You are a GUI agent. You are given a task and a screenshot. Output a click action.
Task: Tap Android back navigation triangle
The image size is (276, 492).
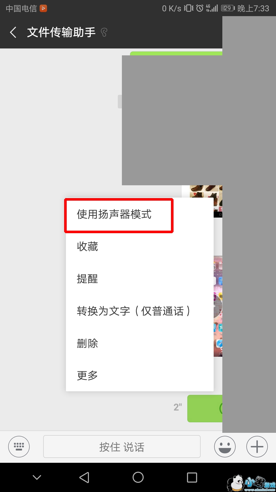click(x=84, y=477)
